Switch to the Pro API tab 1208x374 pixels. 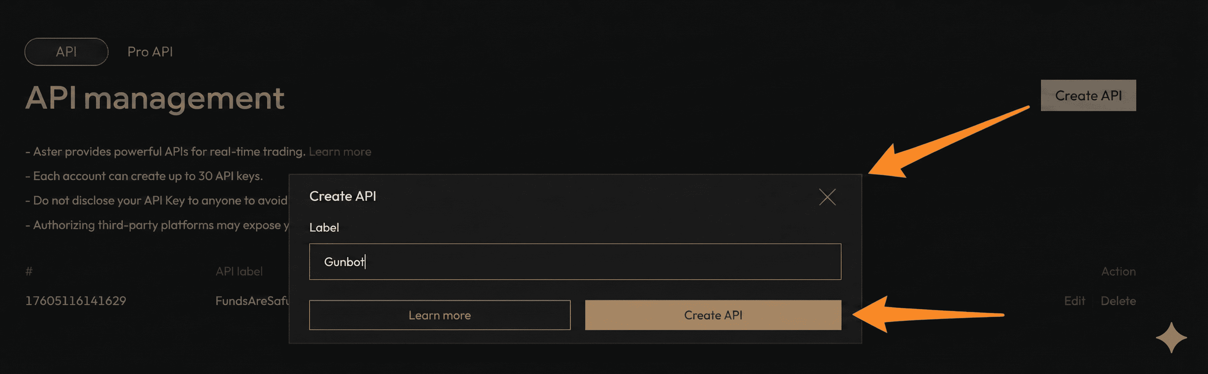coord(150,52)
